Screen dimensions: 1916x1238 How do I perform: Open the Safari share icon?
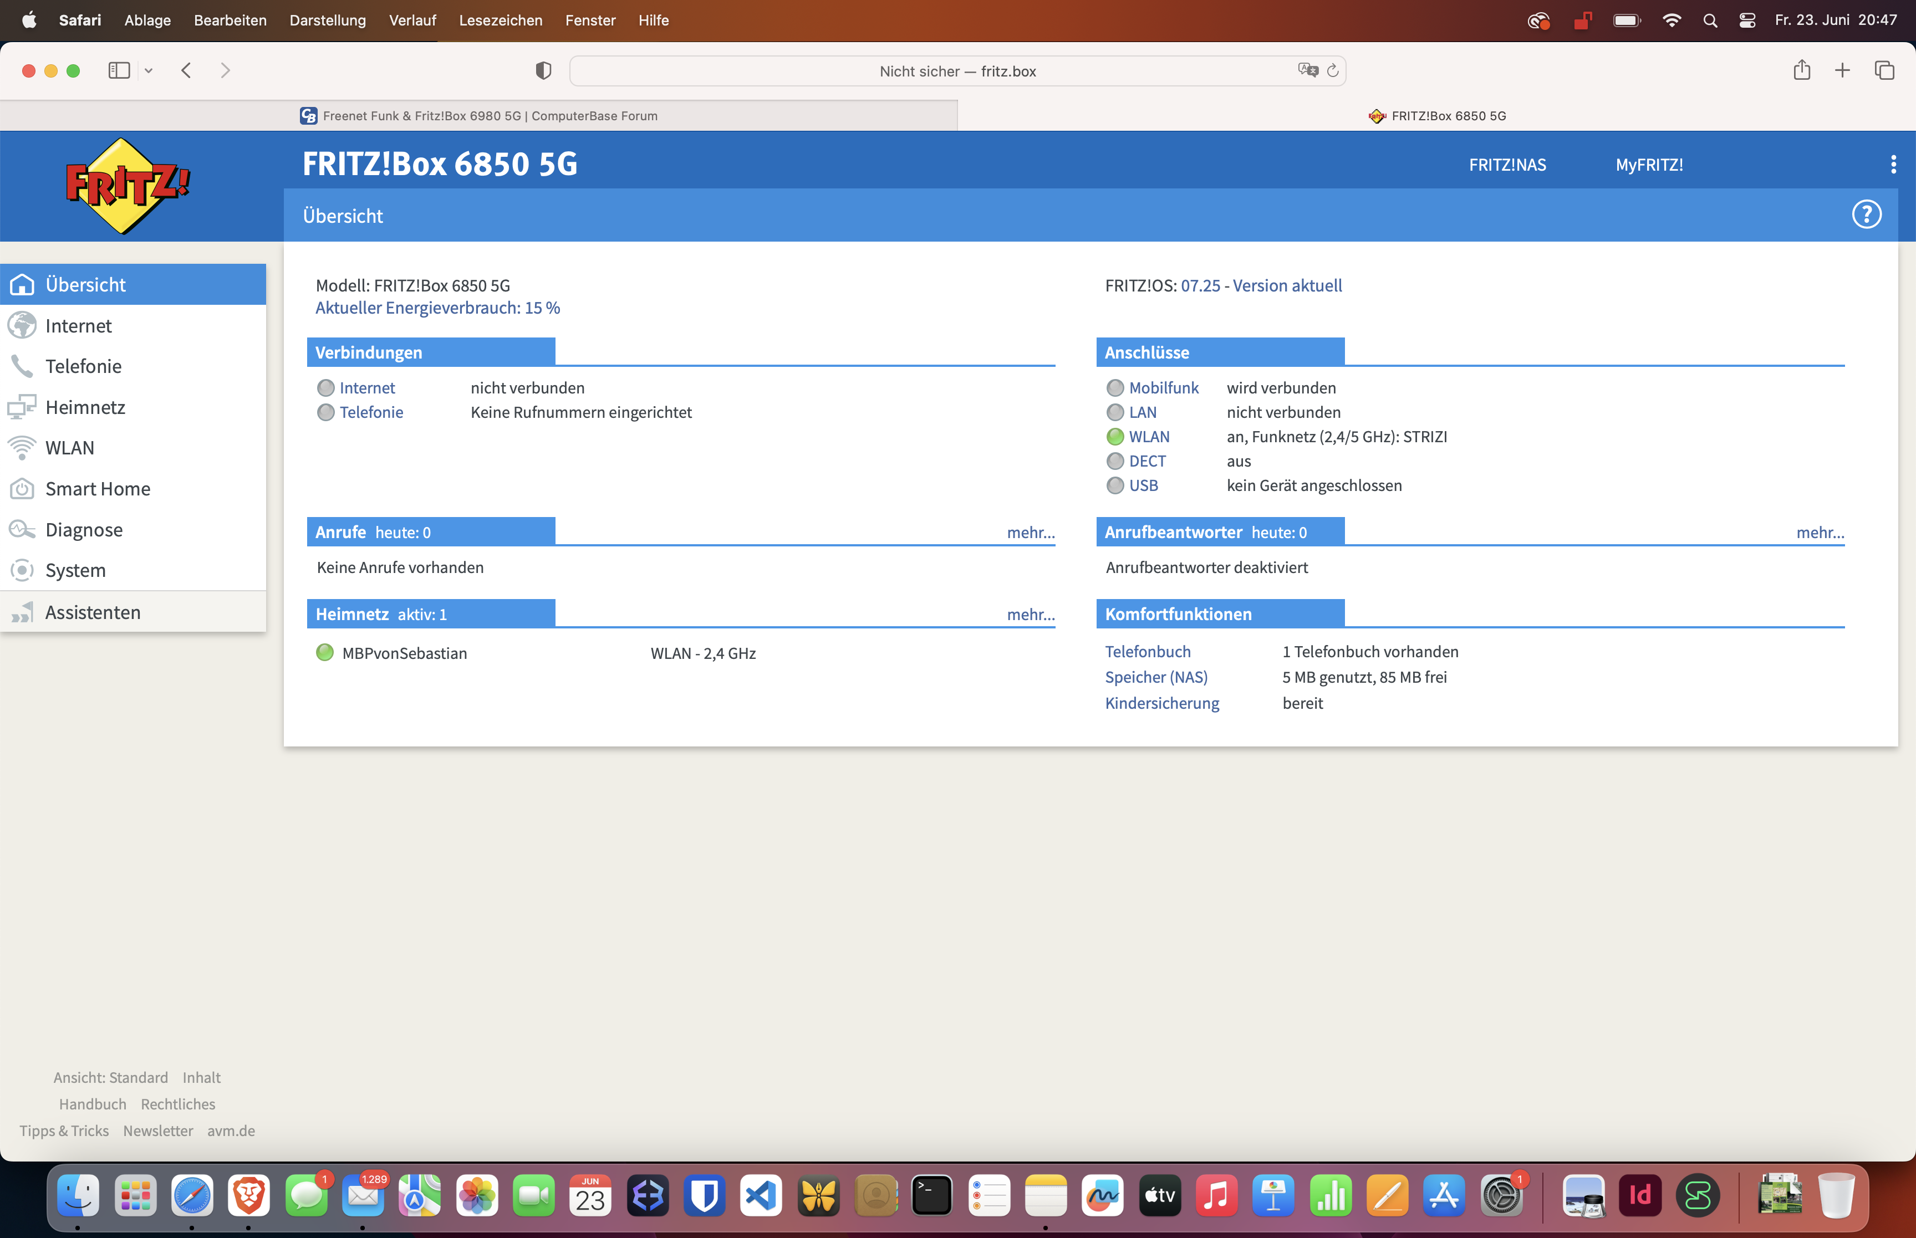click(x=1801, y=71)
